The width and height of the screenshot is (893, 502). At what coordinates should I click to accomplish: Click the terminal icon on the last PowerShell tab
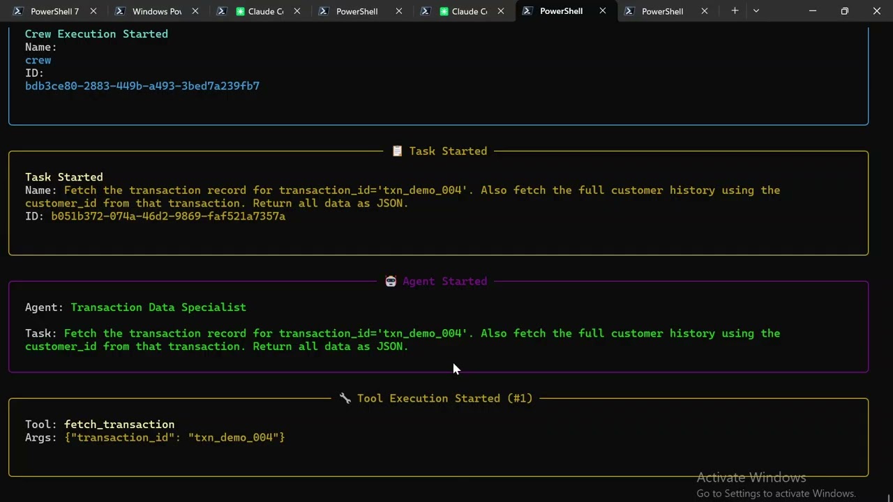[629, 11]
